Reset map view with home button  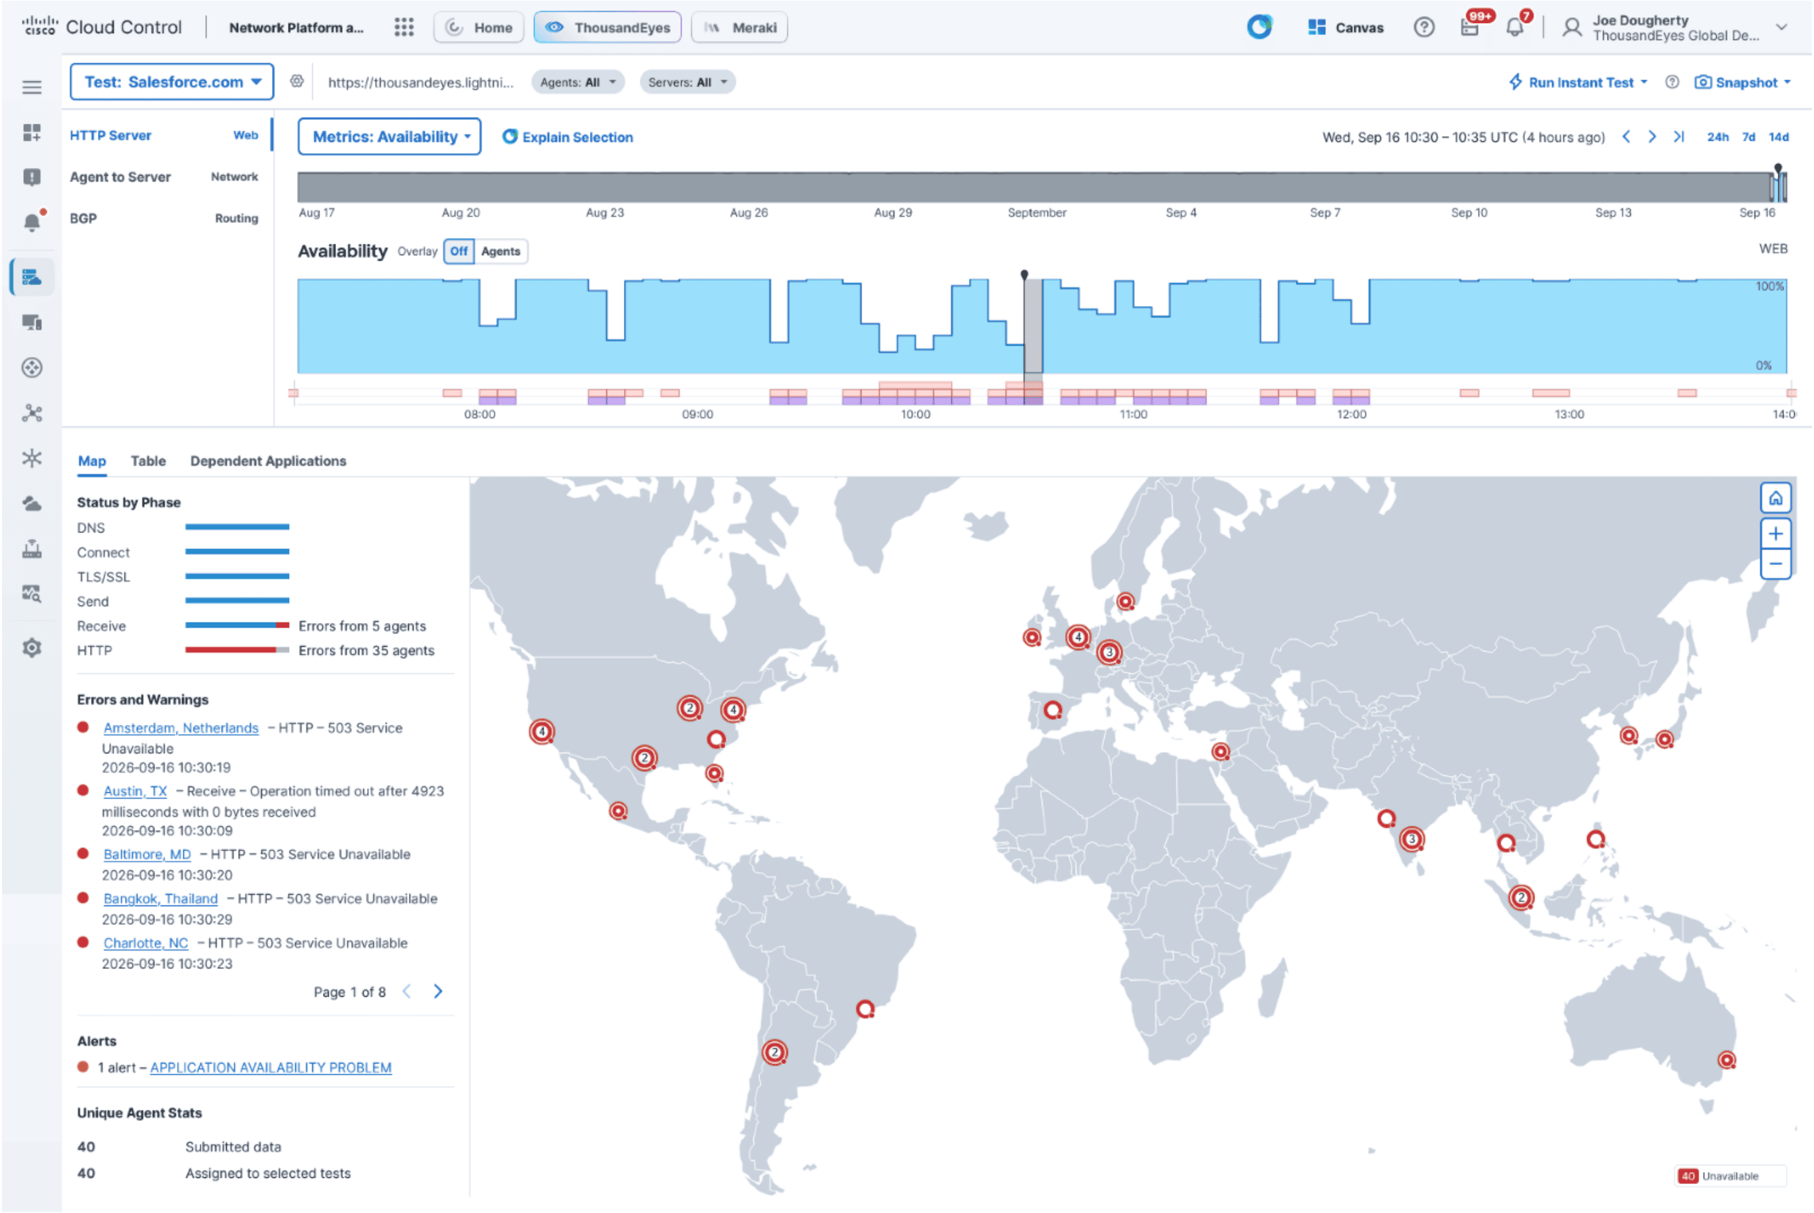pos(1776,498)
